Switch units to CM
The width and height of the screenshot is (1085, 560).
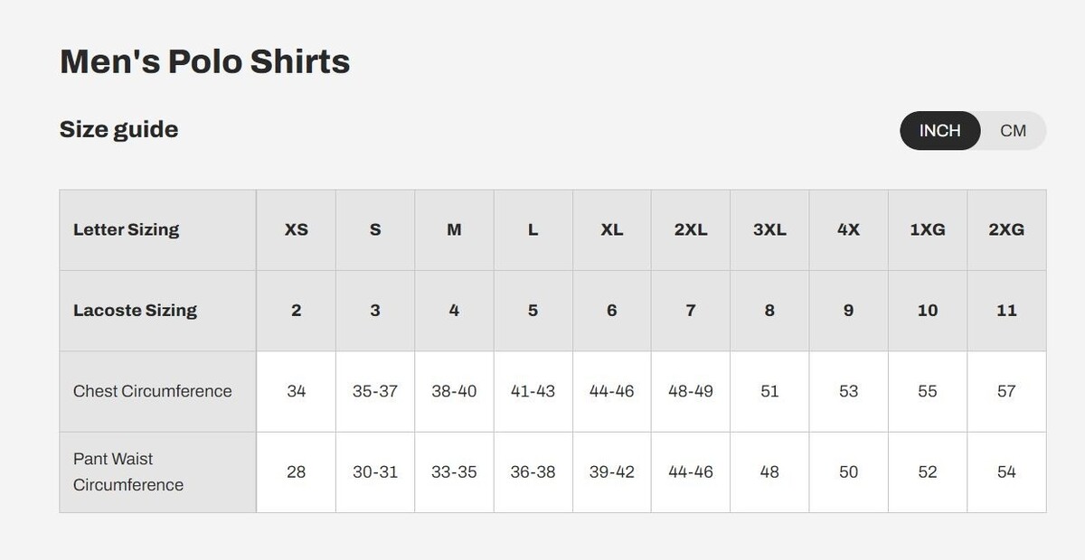click(1013, 131)
